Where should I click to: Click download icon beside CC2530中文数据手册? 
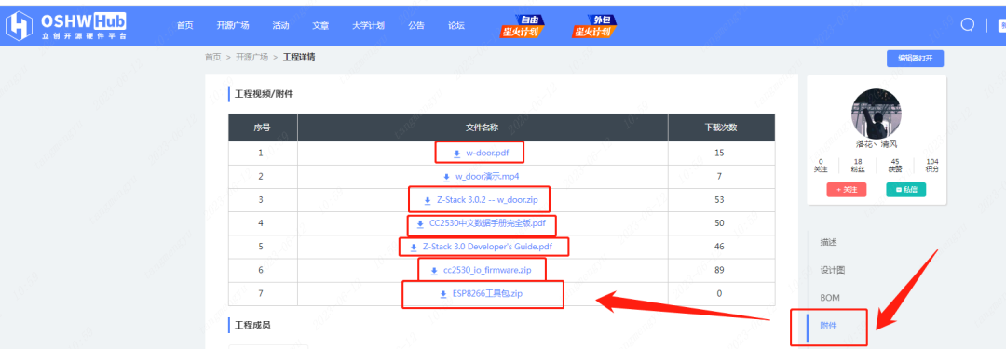420,224
